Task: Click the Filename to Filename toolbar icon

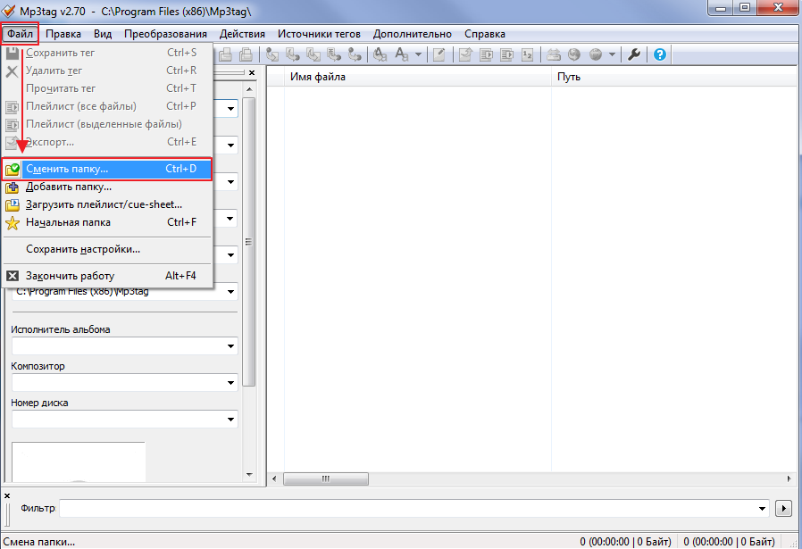Action: tap(313, 54)
